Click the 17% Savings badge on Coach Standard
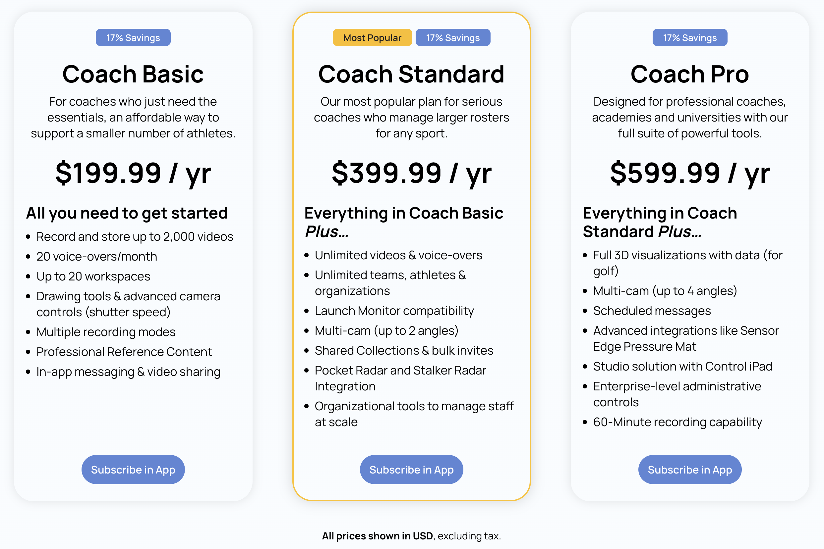The width and height of the screenshot is (824, 549). click(x=453, y=37)
